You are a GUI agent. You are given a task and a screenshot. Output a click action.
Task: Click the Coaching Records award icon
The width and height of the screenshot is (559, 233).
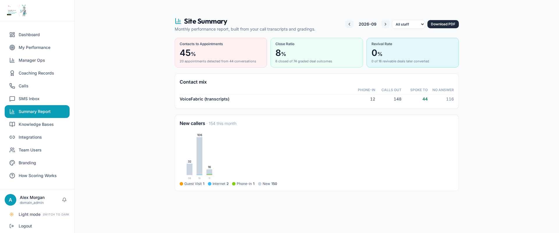point(12,73)
